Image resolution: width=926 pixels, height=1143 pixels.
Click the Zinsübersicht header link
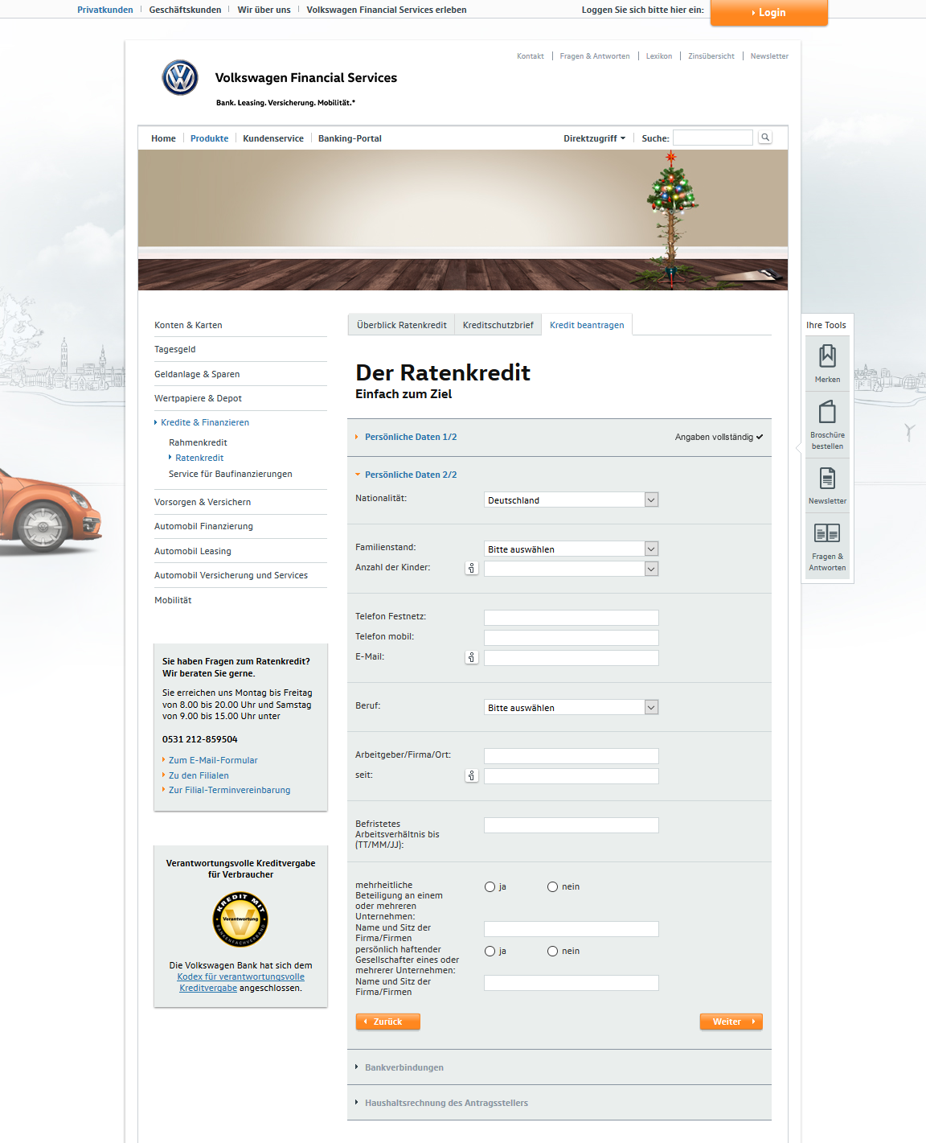pos(711,56)
